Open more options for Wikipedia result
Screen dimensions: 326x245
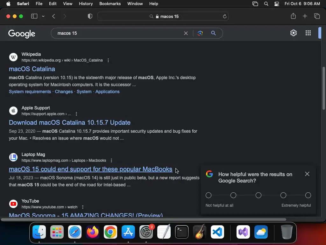pyautogui.click(x=108, y=60)
